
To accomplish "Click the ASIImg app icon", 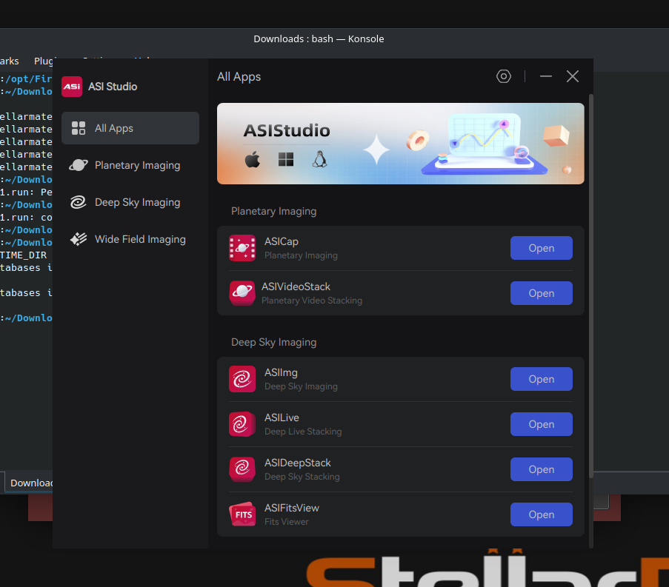I will 242,379.
